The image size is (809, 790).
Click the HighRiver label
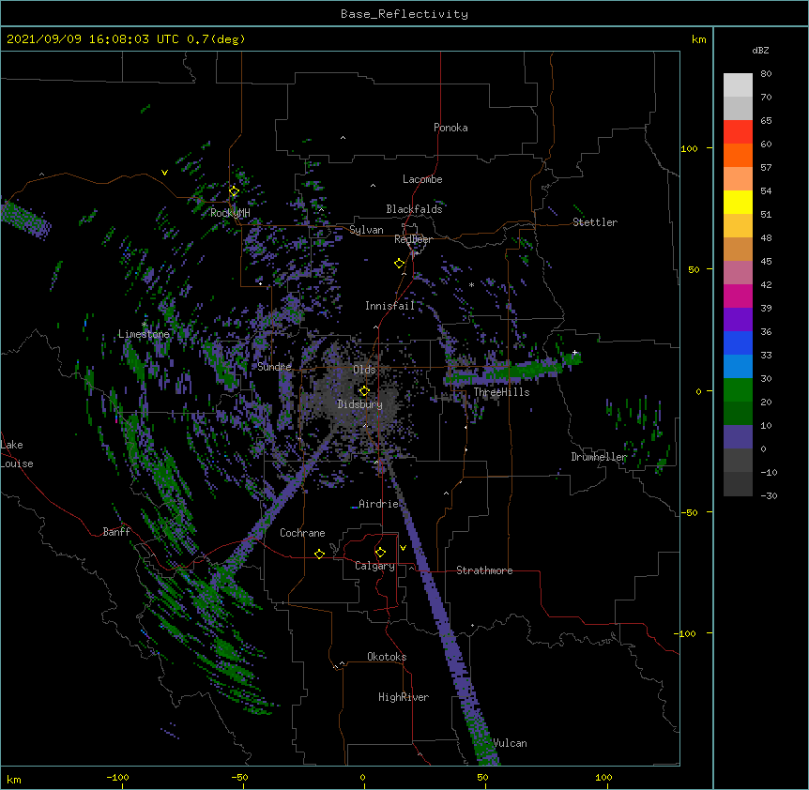tap(404, 697)
